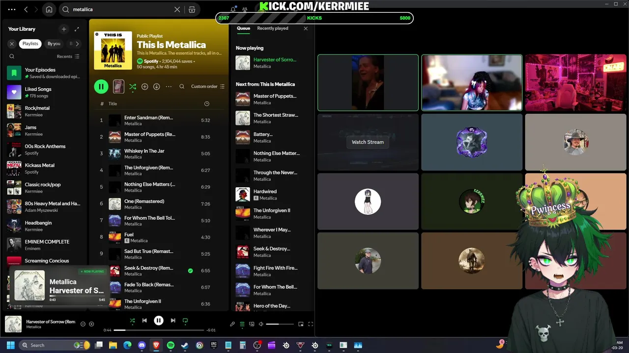Create a new playlist with the plus icon
The image size is (629, 353).
[63, 29]
